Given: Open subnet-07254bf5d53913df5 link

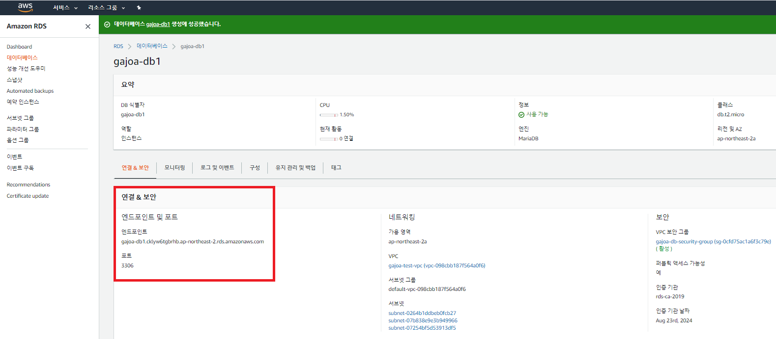Looking at the screenshot, I should pos(422,328).
